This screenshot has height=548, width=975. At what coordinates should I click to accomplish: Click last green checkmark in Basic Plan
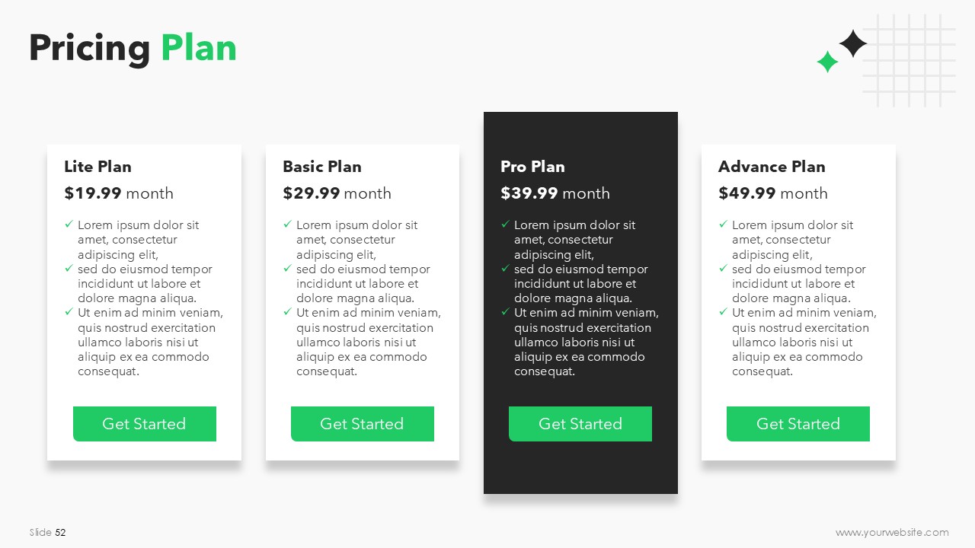click(x=287, y=312)
